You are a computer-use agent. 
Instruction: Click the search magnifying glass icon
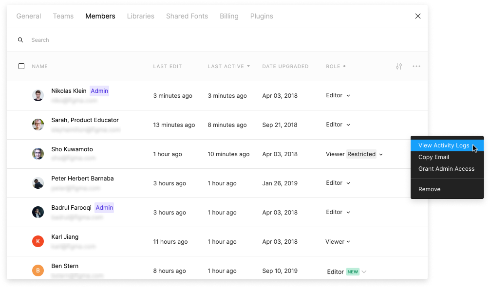click(20, 39)
